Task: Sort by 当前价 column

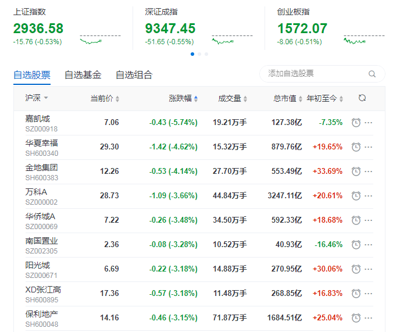Action: pos(105,98)
